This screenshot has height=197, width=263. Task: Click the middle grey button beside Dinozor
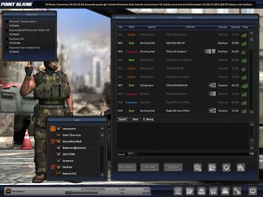[150, 167]
